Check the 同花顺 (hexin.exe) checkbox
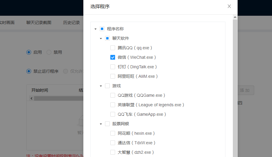This screenshot has width=272, height=157. 113,133
